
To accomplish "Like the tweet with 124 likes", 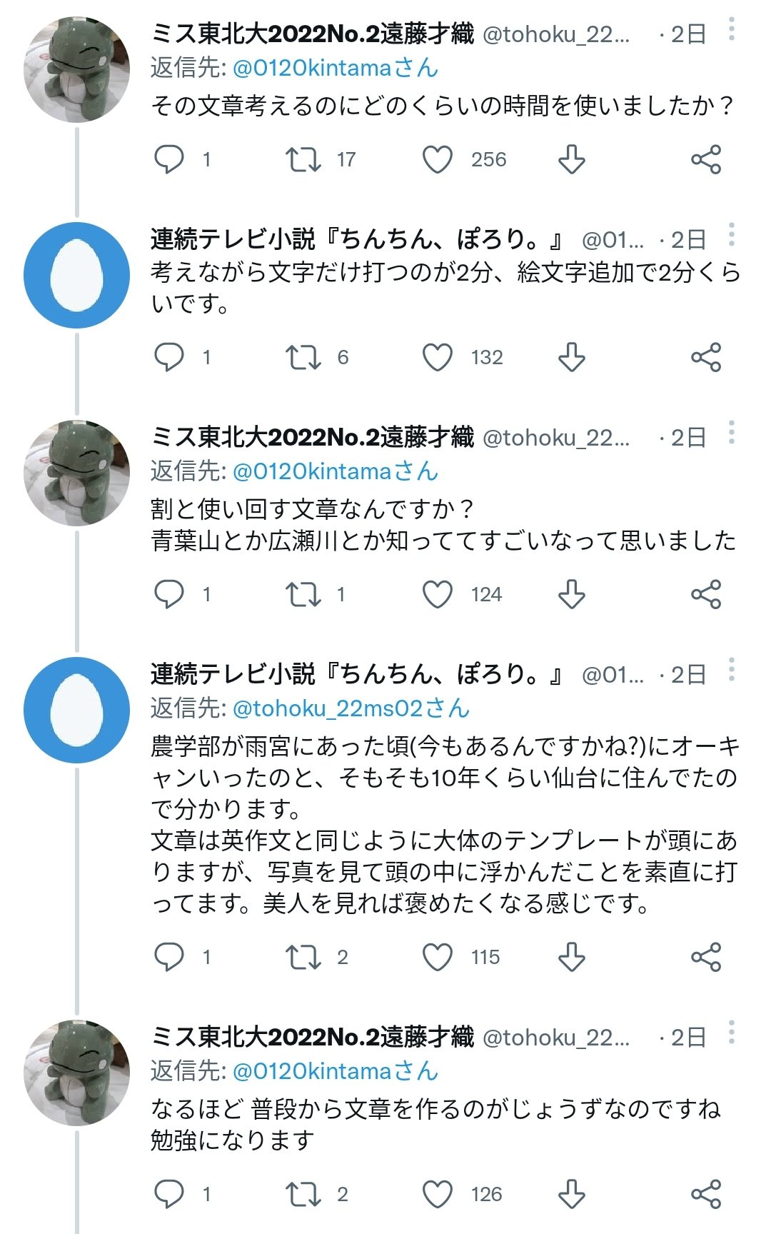I will click(x=438, y=594).
